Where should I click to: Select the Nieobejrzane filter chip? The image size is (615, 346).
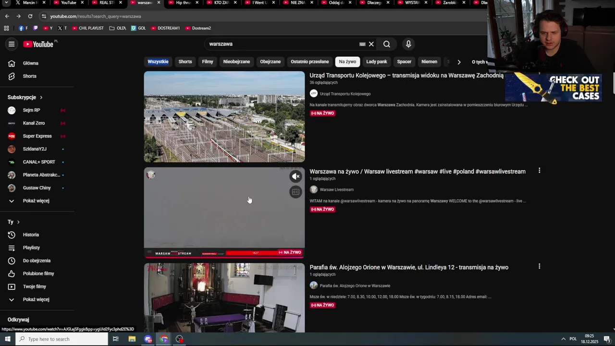pos(236,62)
